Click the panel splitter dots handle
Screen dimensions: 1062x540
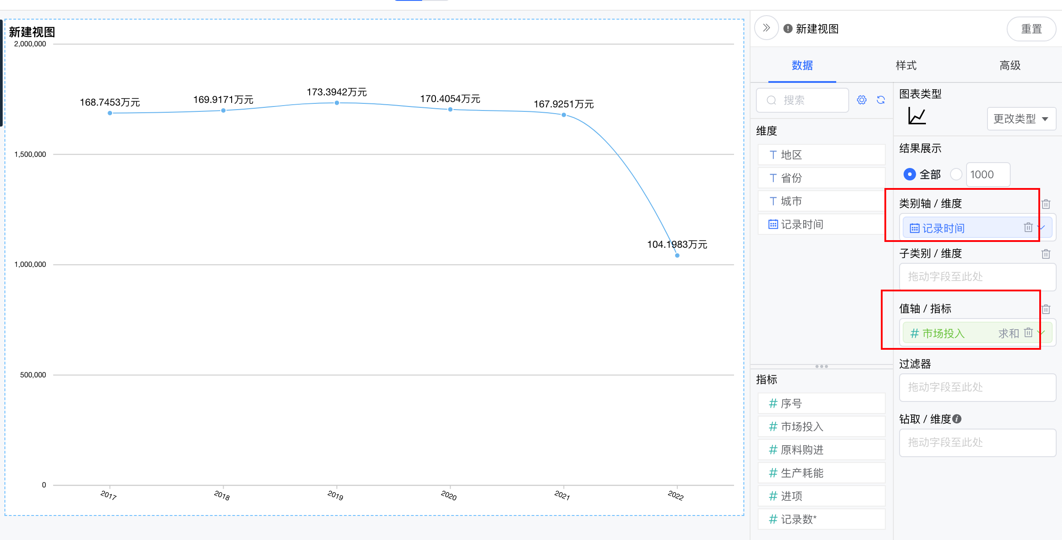tap(821, 366)
